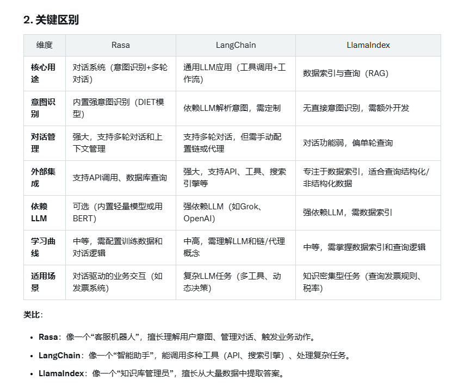Click cell "对话功能弱，偏单轮查询"
458x386 pixels.
click(x=368, y=143)
